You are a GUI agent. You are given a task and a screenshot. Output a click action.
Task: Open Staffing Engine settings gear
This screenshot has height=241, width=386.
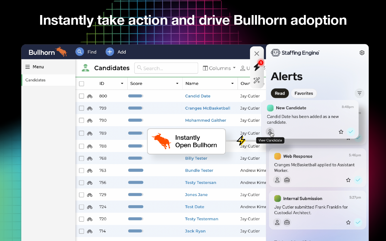[362, 53]
